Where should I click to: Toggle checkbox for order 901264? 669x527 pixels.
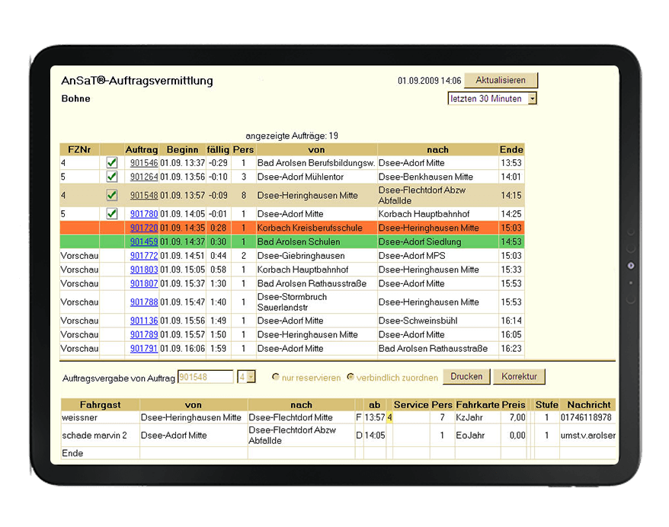[111, 177]
